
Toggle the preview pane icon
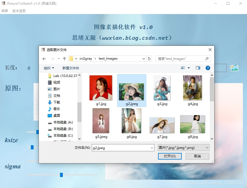click(198, 68)
